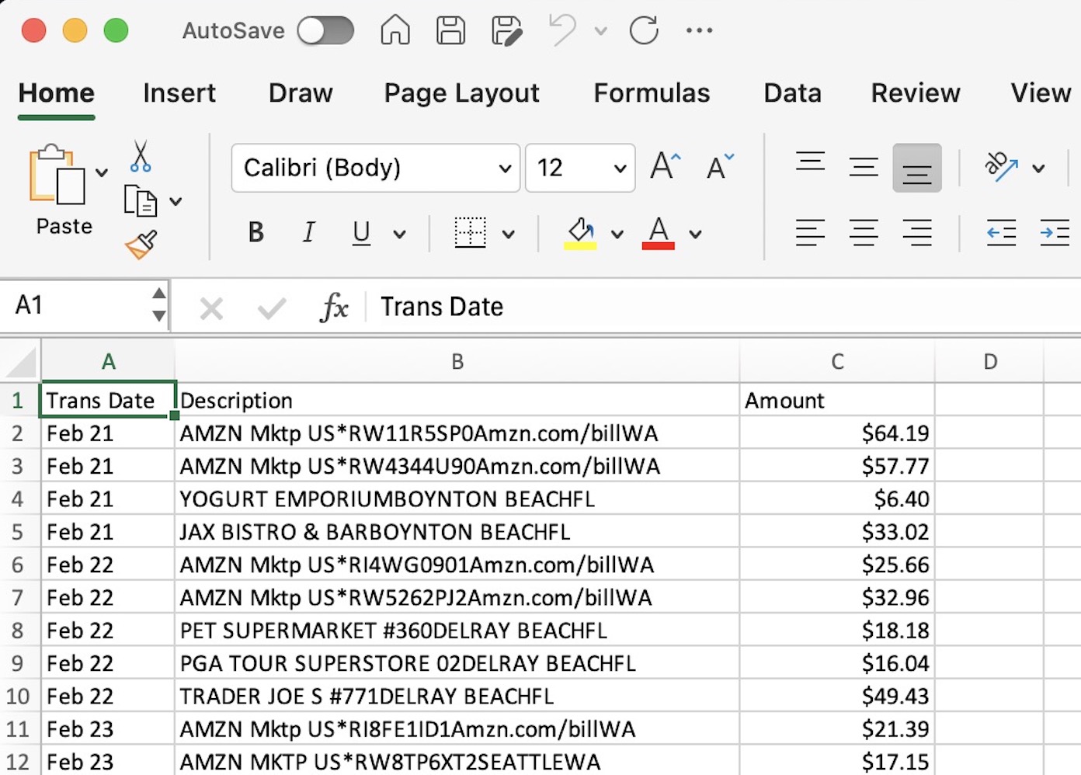
Task: Expand the Font Color arrow
Action: pyautogui.click(x=695, y=234)
